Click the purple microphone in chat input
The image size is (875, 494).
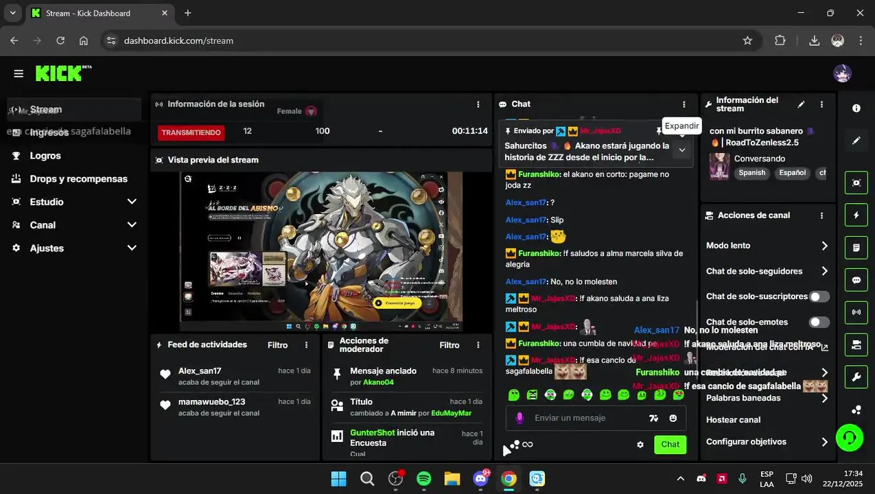pyautogui.click(x=520, y=418)
